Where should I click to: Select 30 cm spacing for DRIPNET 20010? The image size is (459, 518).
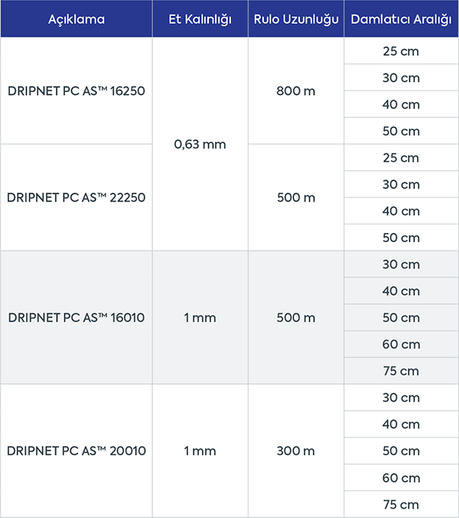click(x=400, y=398)
